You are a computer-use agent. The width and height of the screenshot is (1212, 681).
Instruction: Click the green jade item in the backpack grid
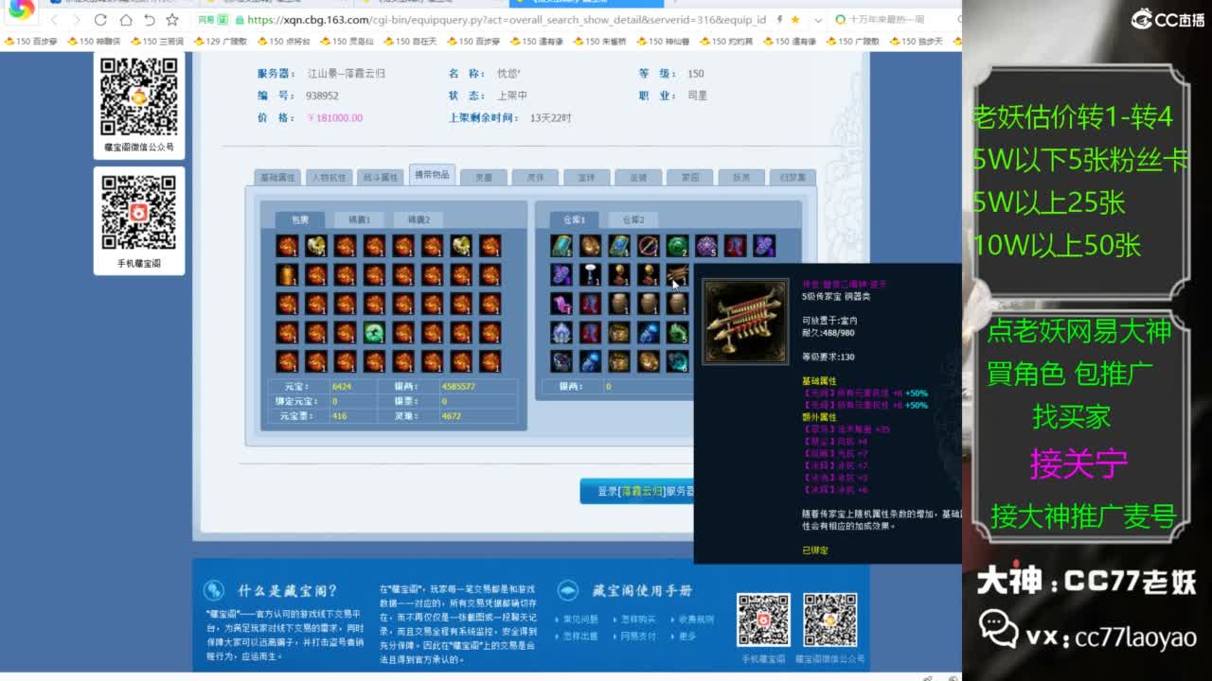(374, 332)
